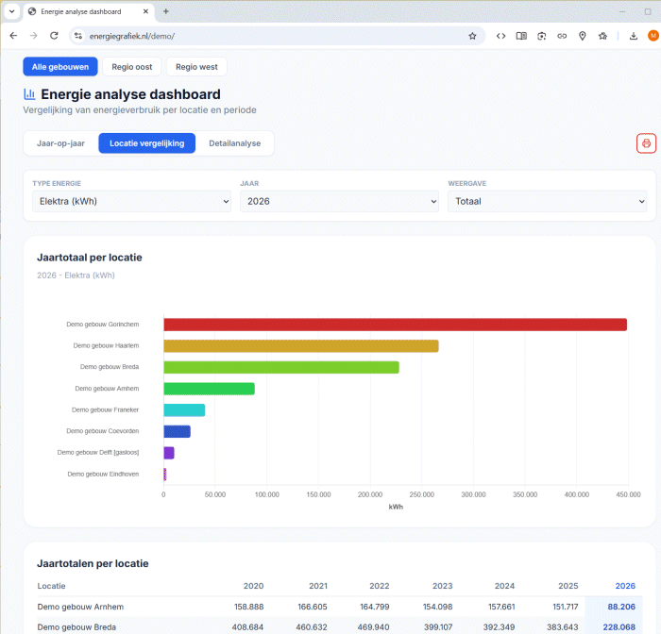Expand the Jaar 2026 dropdown
The height and width of the screenshot is (634, 661).
tap(339, 201)
